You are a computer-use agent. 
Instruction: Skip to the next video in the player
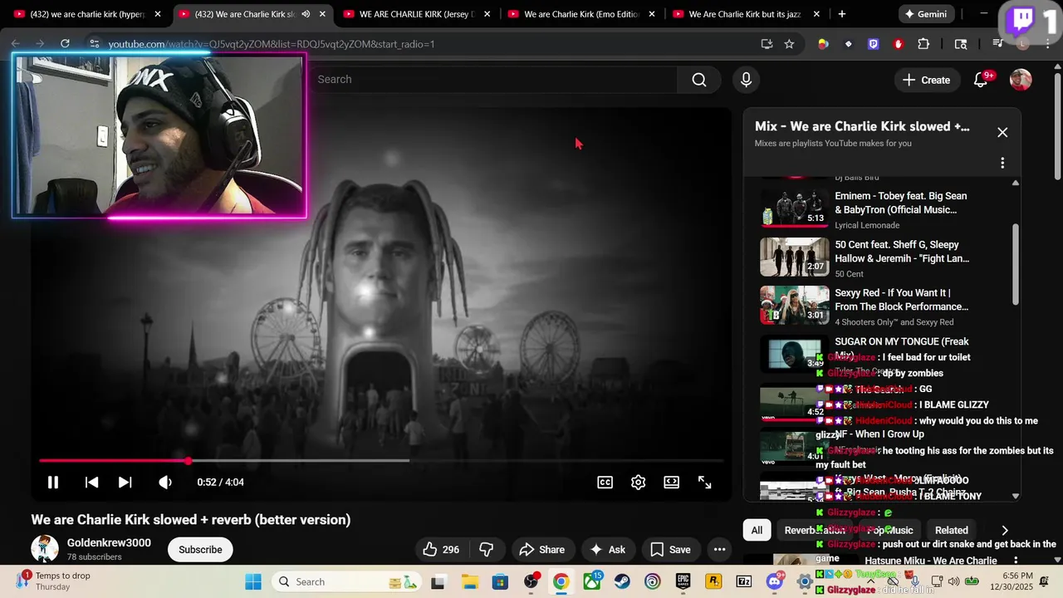(x=125, y=482)
